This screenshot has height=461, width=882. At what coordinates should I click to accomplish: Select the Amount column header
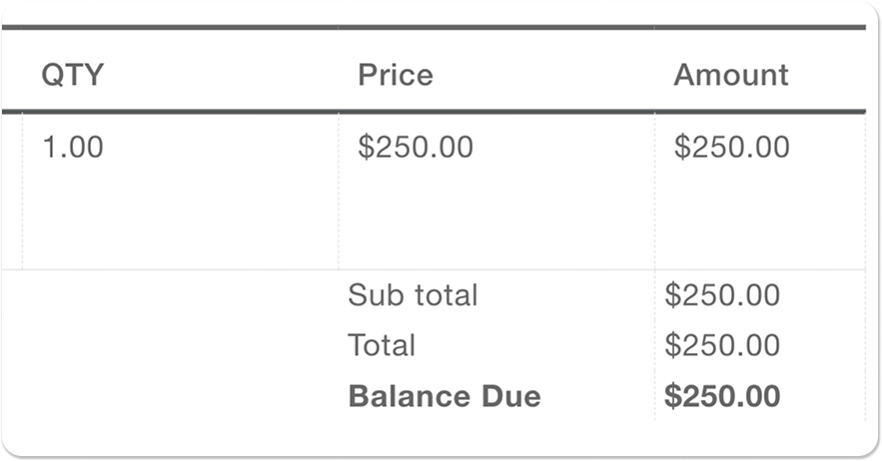[x=731, y=75]
